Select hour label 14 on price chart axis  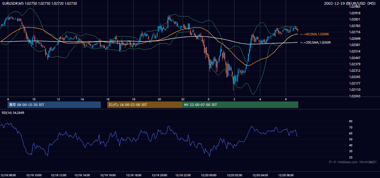point(82,99)
